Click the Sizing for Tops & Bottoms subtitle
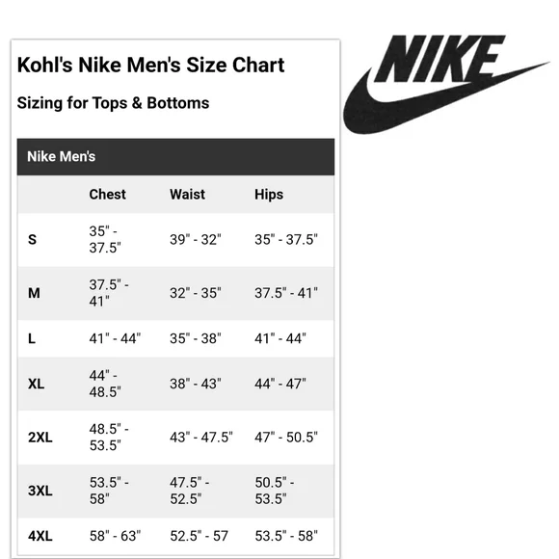559x559 pixels. tap(113, 103)
